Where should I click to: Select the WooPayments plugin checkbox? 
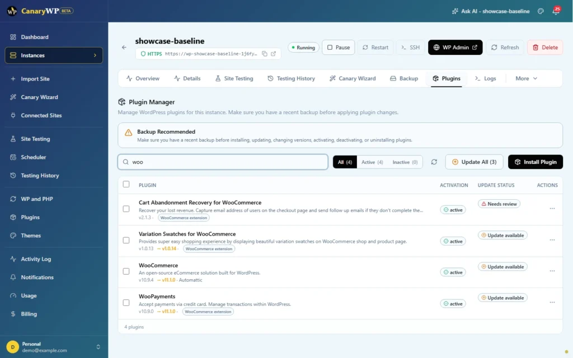pyautogui.click(x=126, y=303)
